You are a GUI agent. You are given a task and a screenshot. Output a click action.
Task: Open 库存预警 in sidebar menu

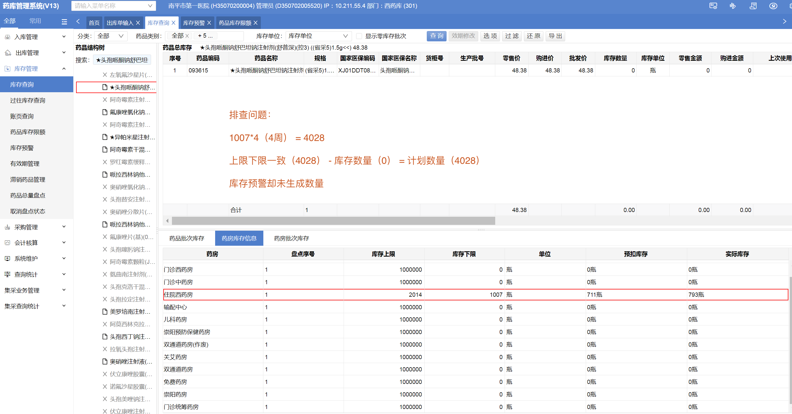(x=22, y=148)
